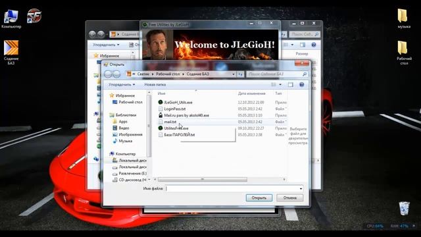Click the Рабочий стол breadcrumb in the address bar

168,74
